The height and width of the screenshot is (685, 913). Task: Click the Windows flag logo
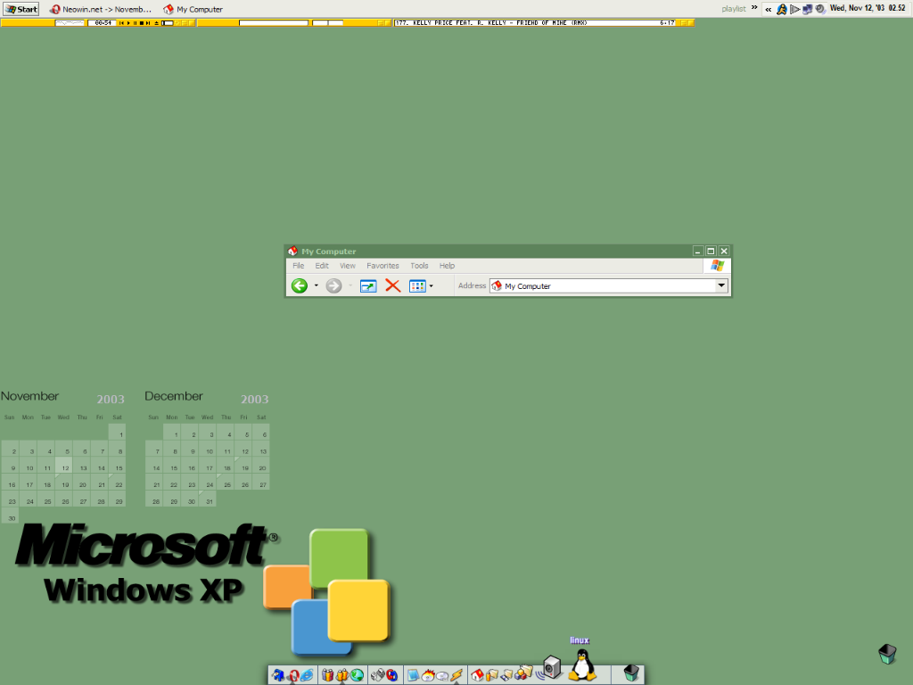[718, 266]
